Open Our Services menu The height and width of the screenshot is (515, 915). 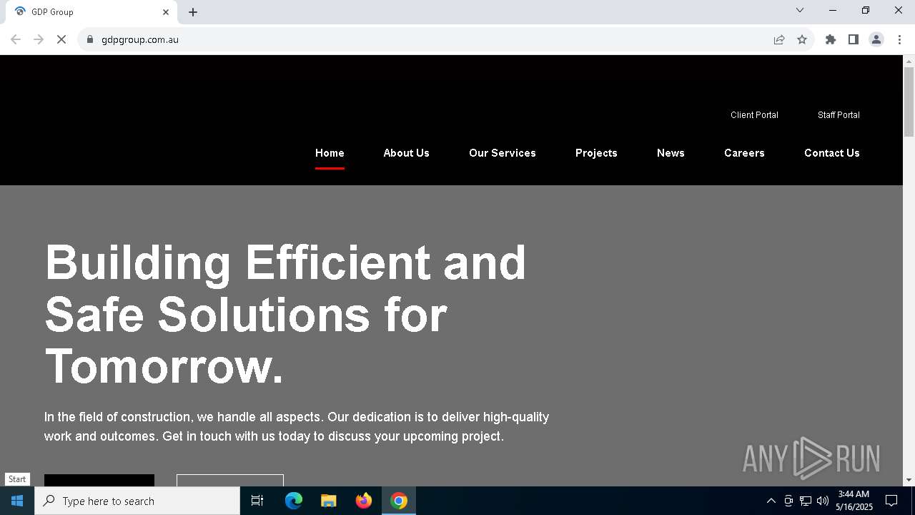click(x=503, y=153)
